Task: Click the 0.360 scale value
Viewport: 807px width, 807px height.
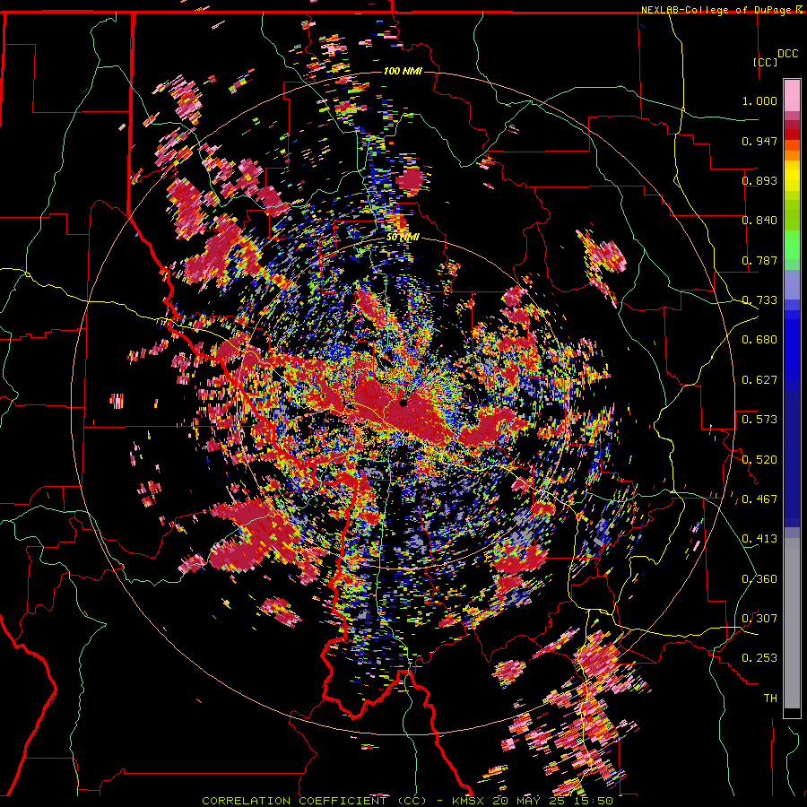Action: tap(759, 579)
